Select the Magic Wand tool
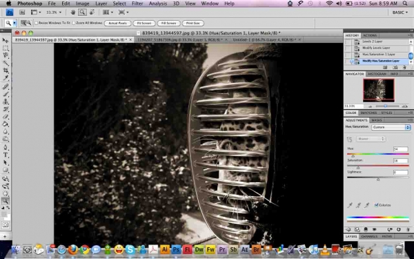Image resolution: width=414 pixels, height=259 pixels. coord(6,63)
